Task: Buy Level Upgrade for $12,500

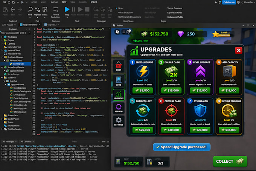Action: (x=200, y=91)
